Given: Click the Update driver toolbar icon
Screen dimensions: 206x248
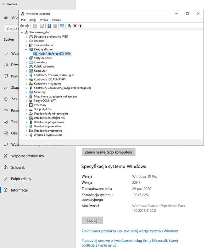Looking at the screenshot, I should tap(69, 26).
